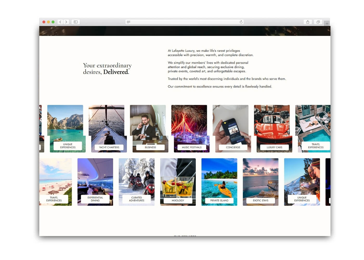Open Travel Experiences card with pool terrace

coord(313,128)
